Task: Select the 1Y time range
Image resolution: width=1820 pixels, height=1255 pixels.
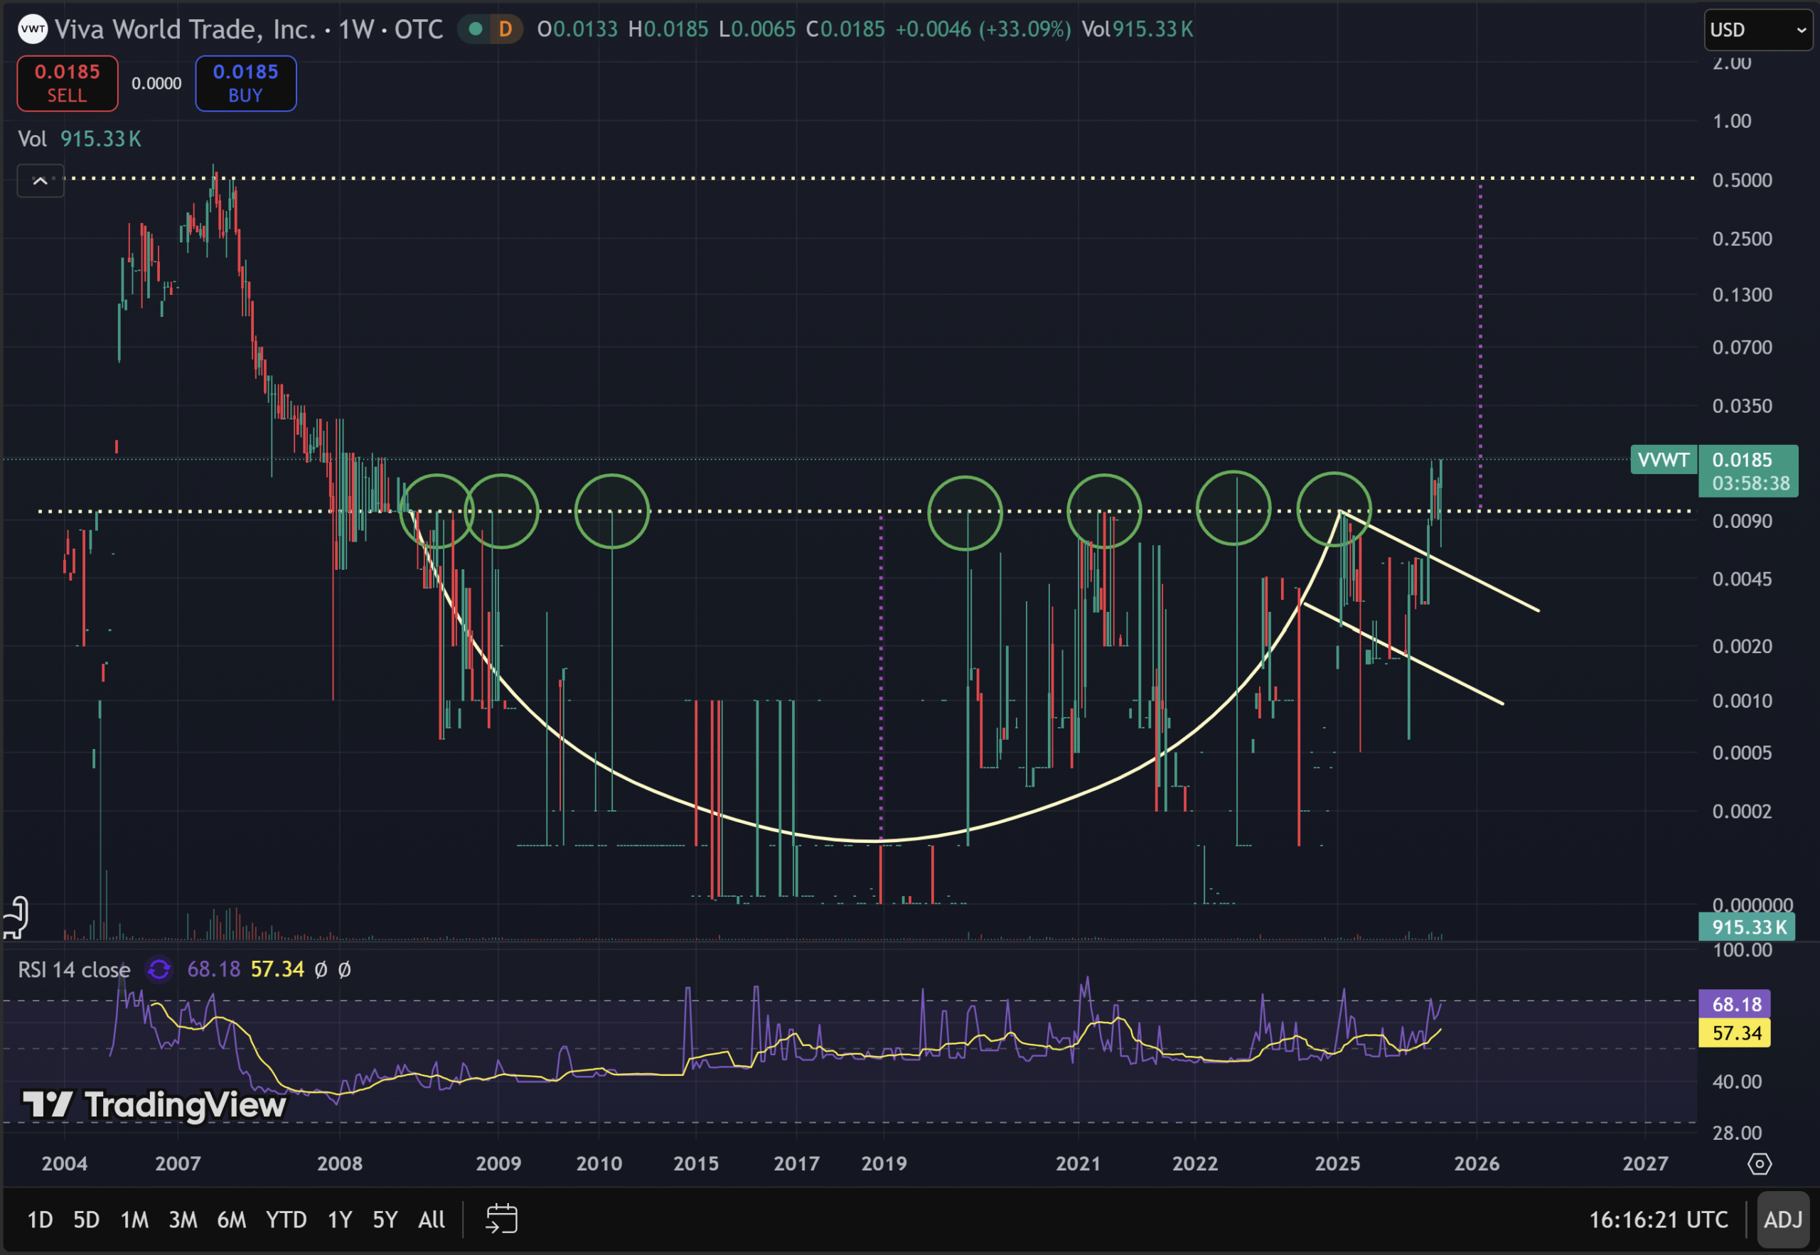Action: (339, 1219)
